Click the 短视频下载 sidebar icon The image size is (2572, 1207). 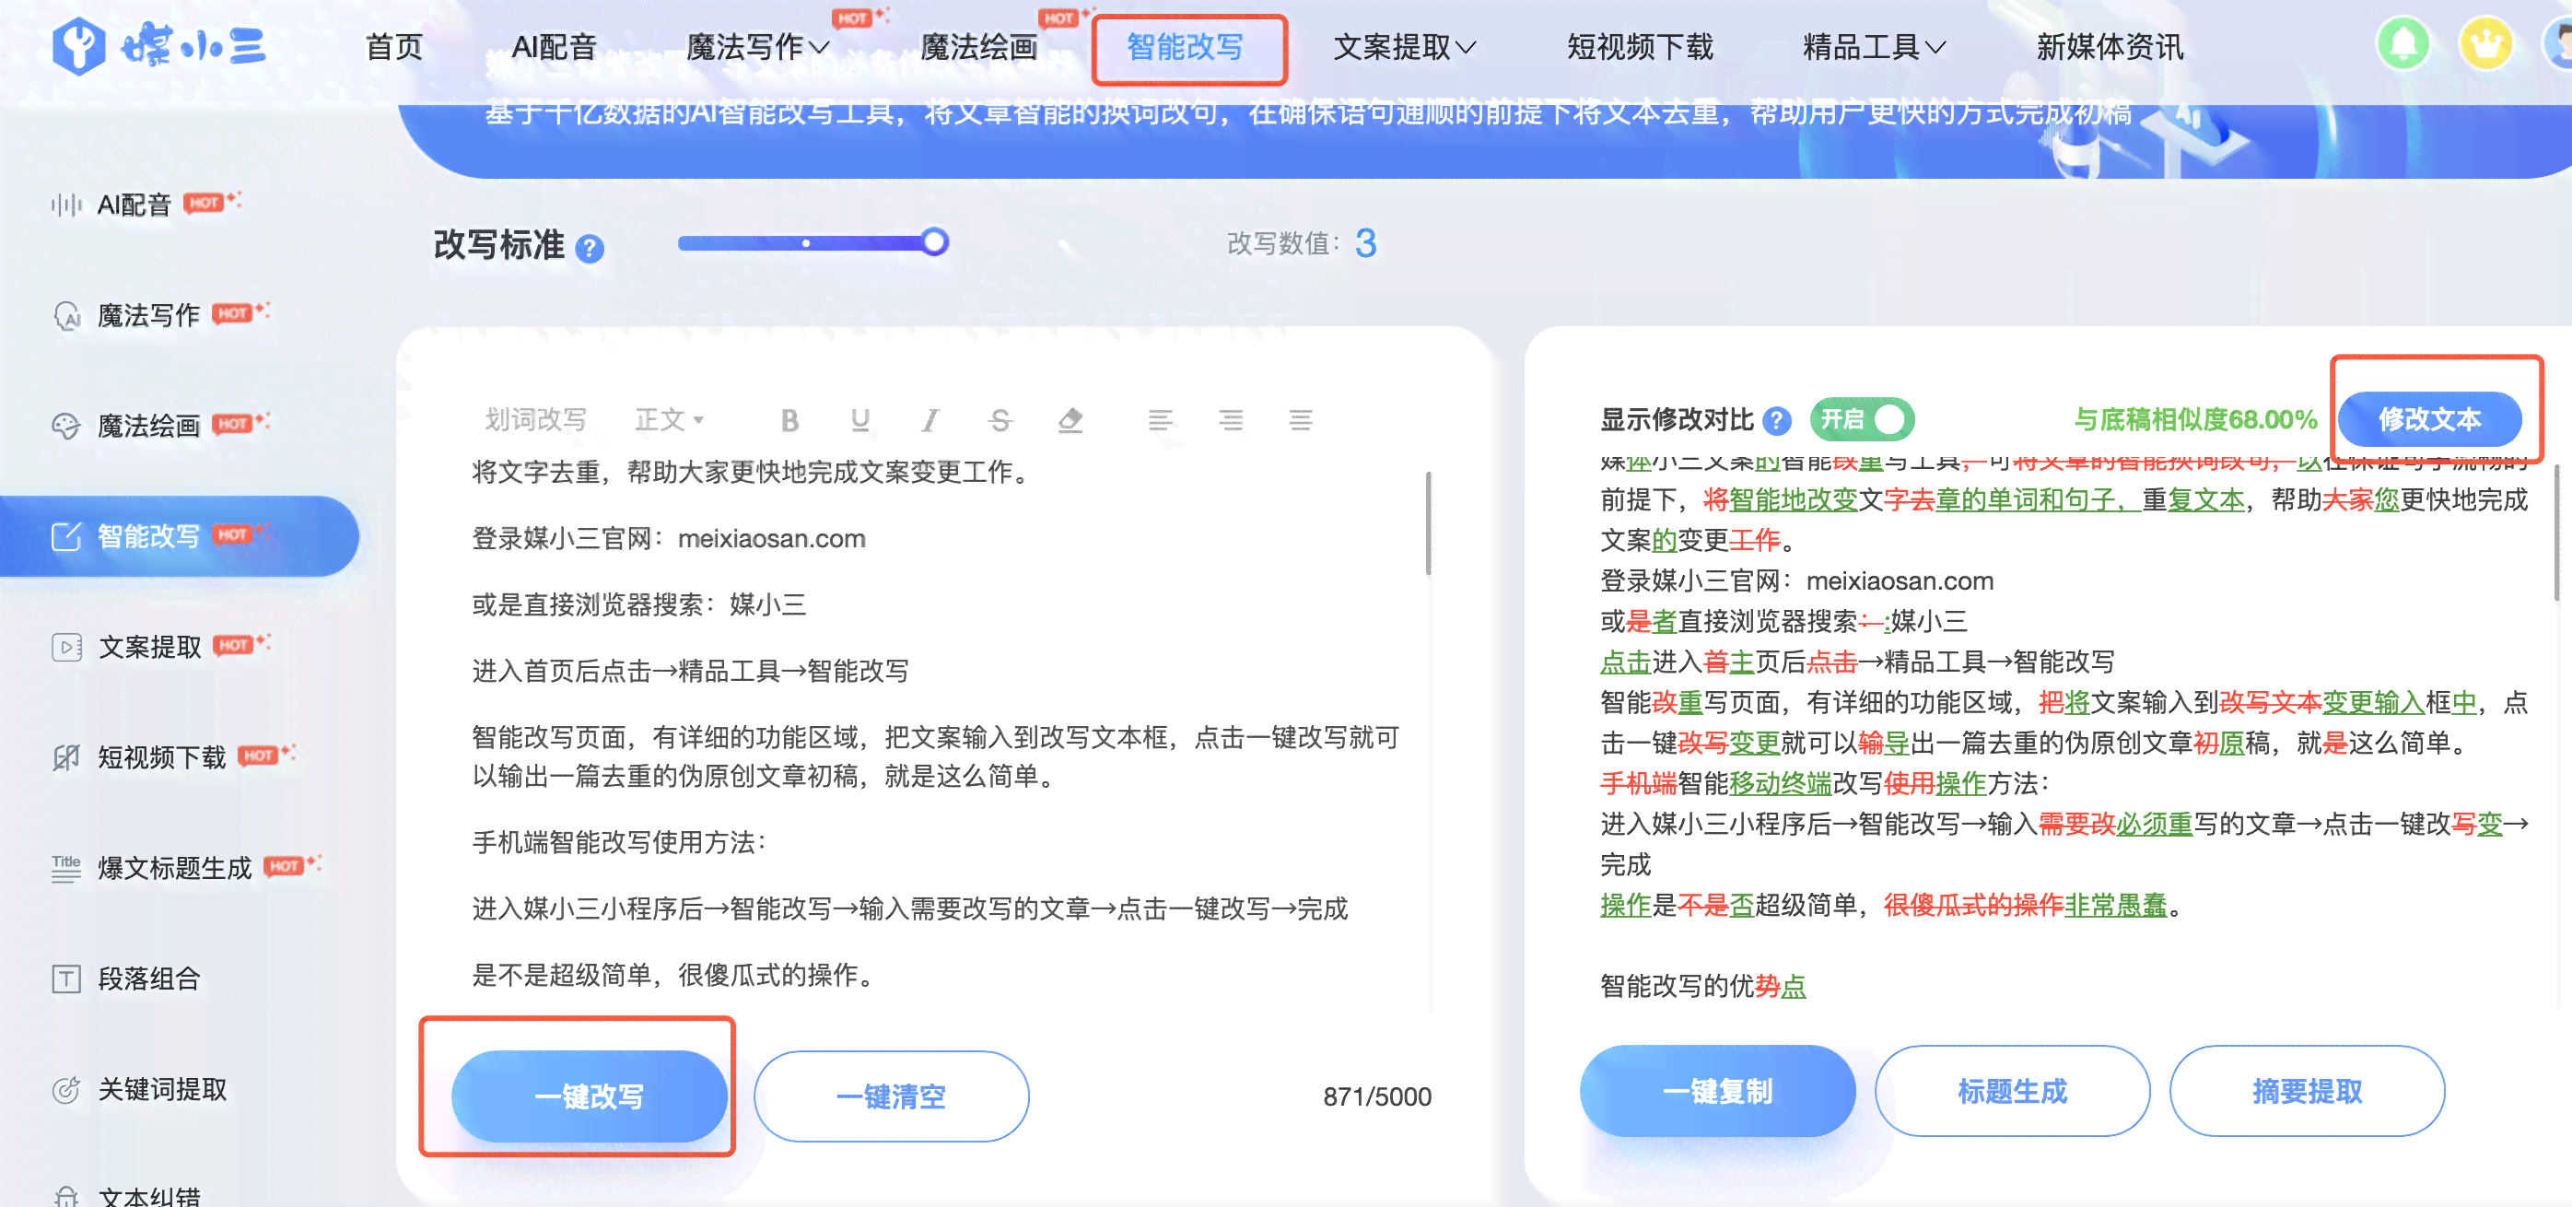pyautogui.click(x=66, y=757)
